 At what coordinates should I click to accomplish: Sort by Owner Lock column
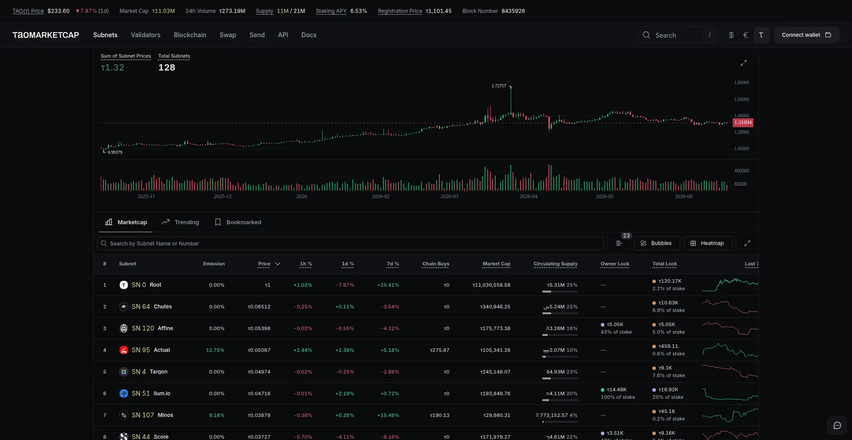615,264
